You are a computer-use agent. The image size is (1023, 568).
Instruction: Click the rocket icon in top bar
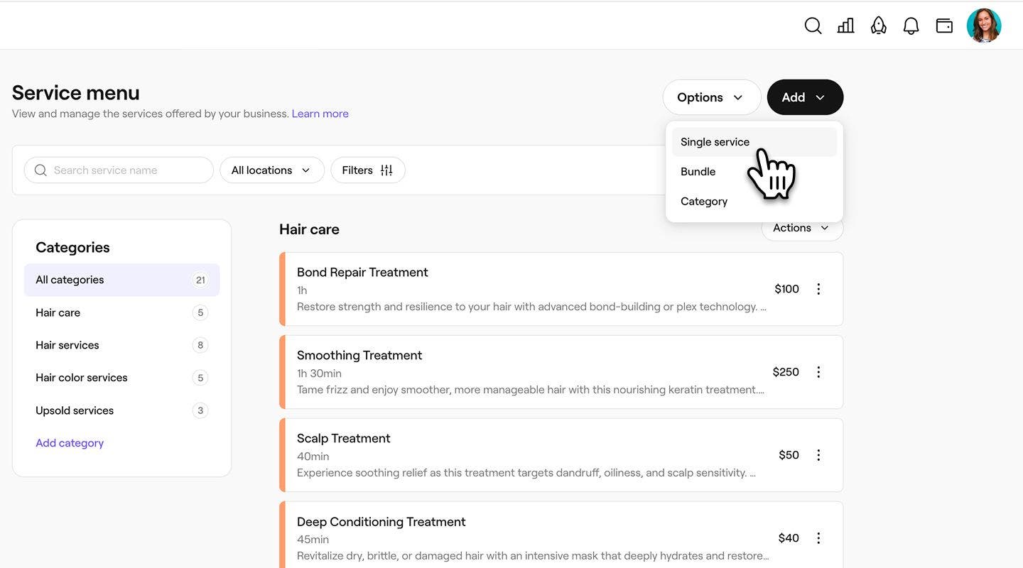(x=879, y=26)
